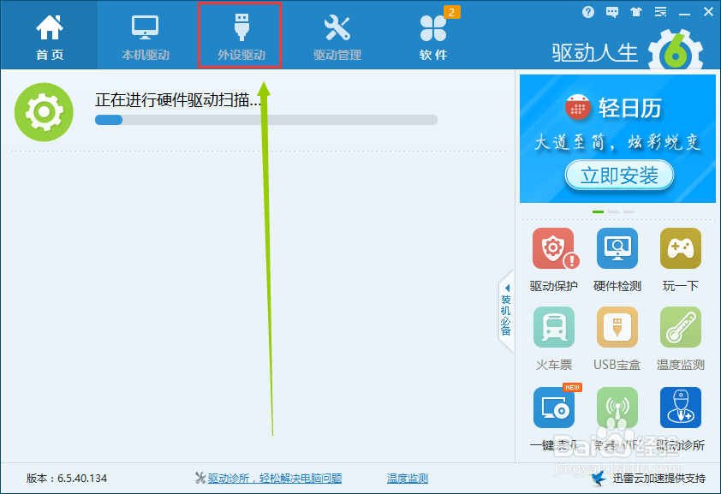Open 硬件检测 monitor icon
The height and width of the screenshot is (494, 721).
[x=617, y=248]
